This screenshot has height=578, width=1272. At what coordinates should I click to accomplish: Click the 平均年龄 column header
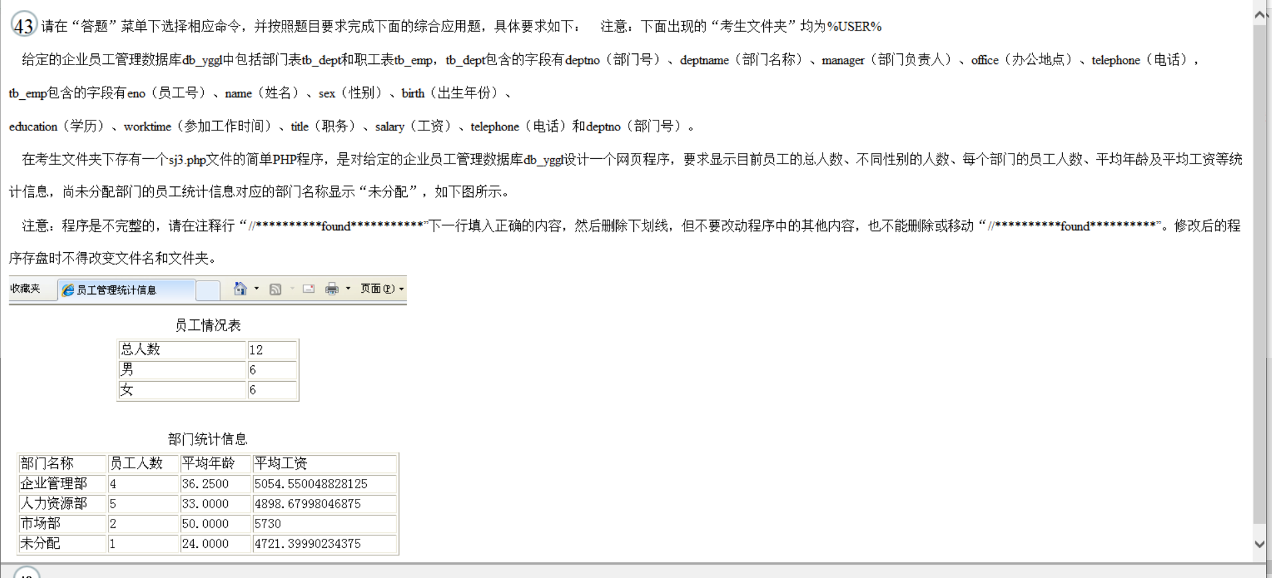216,464
